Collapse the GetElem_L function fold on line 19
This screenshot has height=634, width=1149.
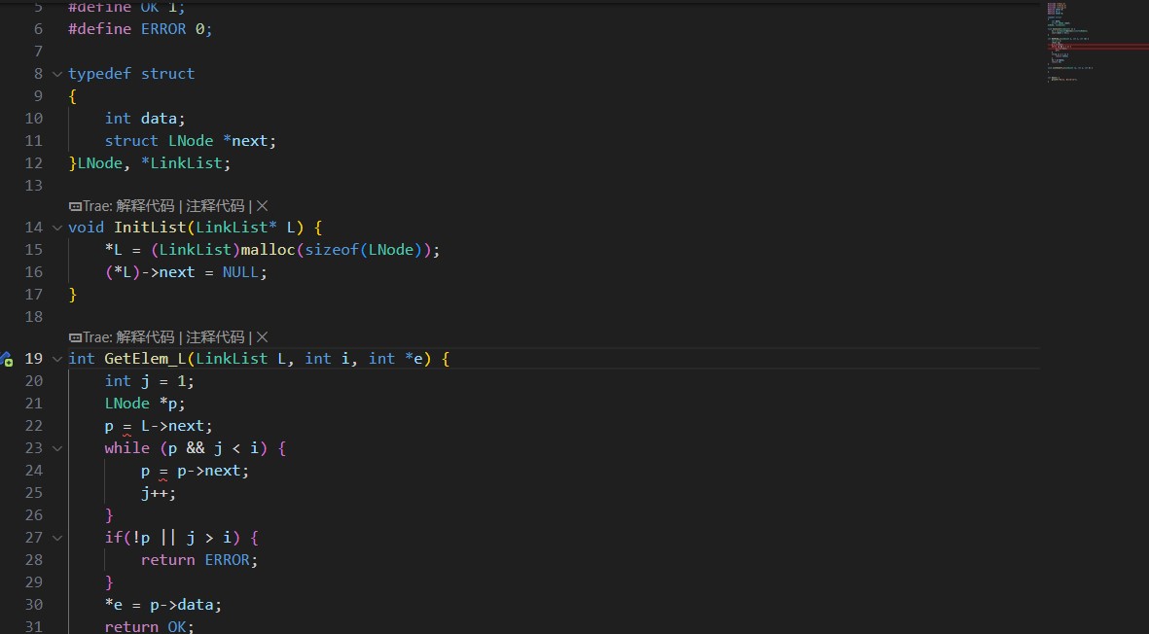coord(57,359)
